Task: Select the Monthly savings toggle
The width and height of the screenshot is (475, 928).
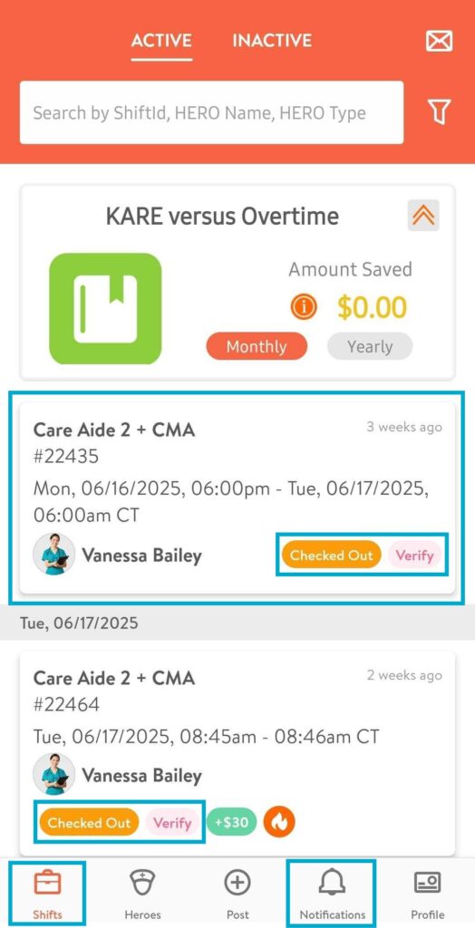Action: [x=257, y=346]
